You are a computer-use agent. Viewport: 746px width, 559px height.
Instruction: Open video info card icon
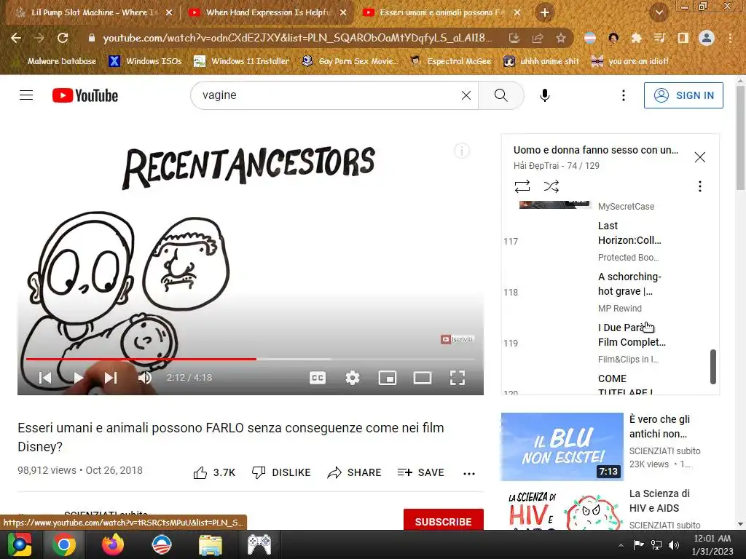click(x=461, y=151)
